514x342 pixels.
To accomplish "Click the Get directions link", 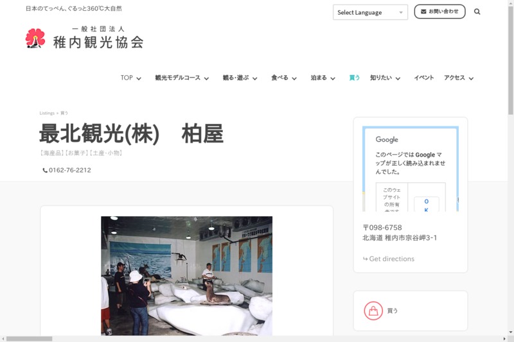I will pyautogui.click(x=391, y=259).
